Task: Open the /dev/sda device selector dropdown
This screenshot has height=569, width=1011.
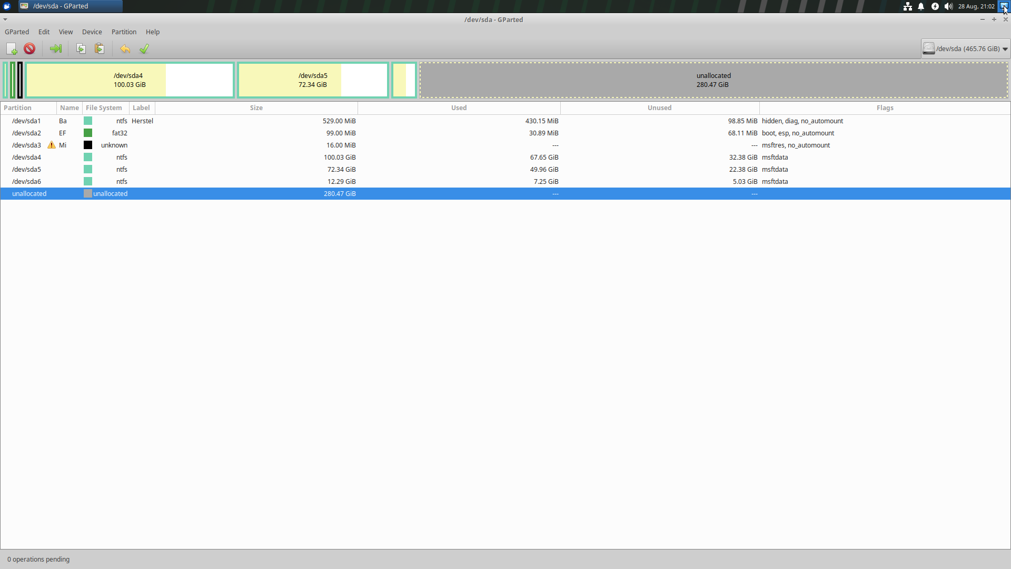Action: 966,49
